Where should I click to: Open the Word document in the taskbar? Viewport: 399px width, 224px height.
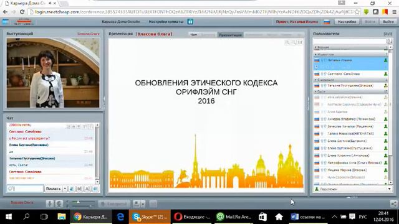tap(308, 217)
